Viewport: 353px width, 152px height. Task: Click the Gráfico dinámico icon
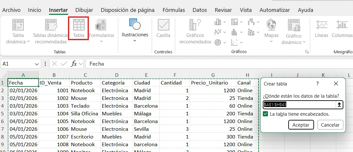[x=294, y=25]
